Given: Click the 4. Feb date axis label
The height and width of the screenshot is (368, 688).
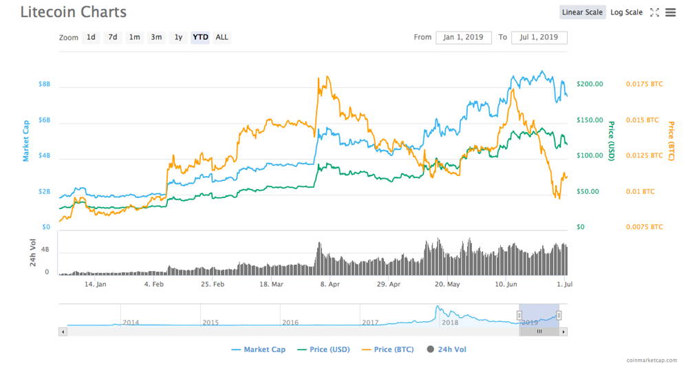Looking at the screenshot, I should pyautogui.click(x=154, y=284).
